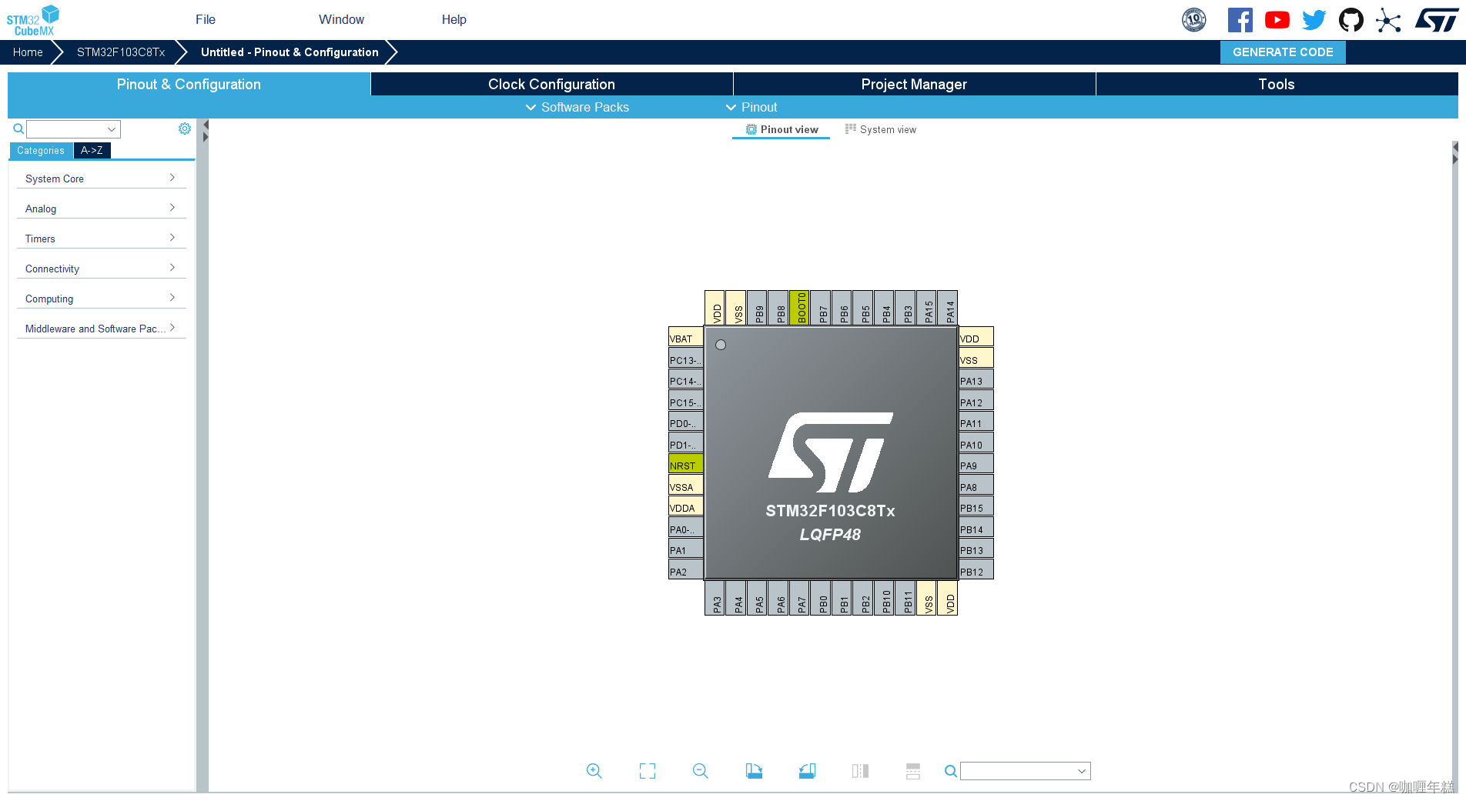Click the right-side panel splitter arrows

[x=1455, y=153]
